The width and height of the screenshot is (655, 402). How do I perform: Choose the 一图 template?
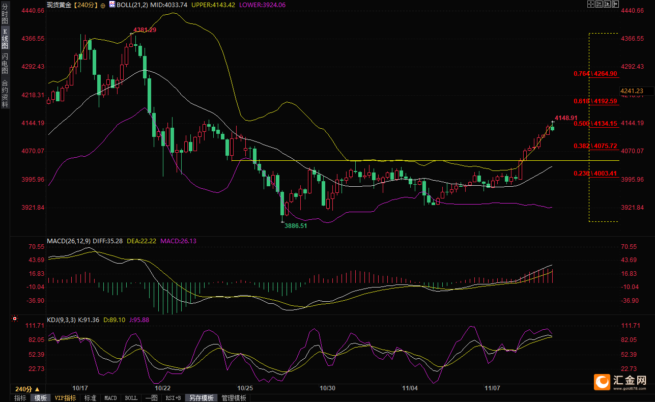[151, 398]
